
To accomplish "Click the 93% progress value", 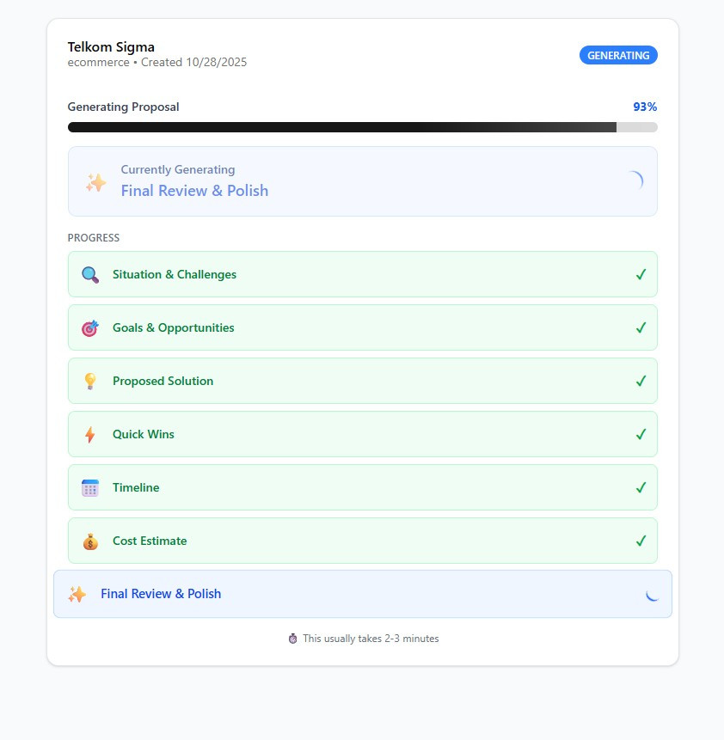I will (x=645, y=107).
